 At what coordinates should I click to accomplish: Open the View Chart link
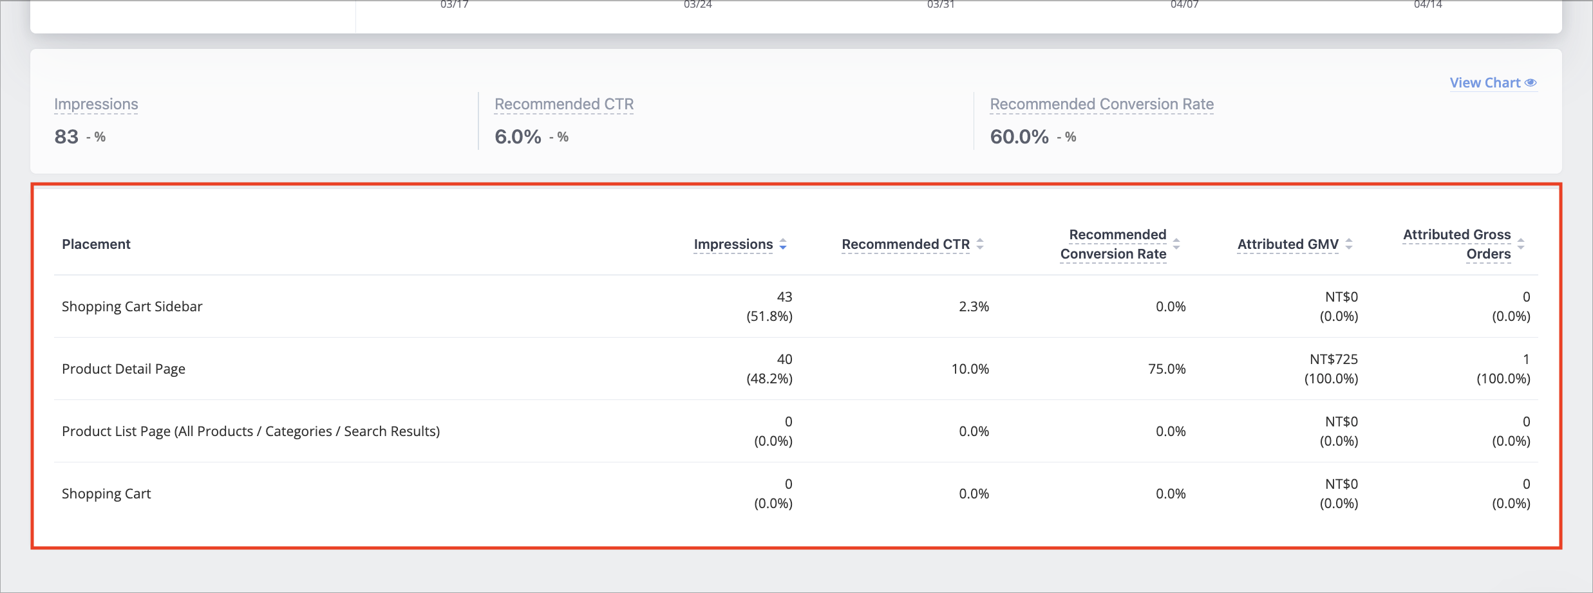[1493, 83]
